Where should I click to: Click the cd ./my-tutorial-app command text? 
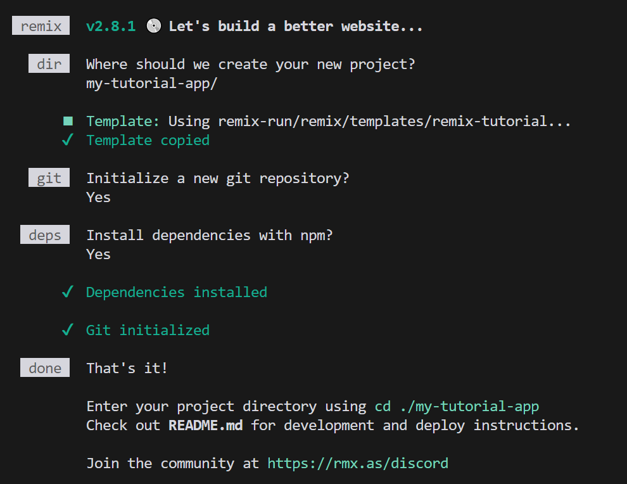click(457, 407)
